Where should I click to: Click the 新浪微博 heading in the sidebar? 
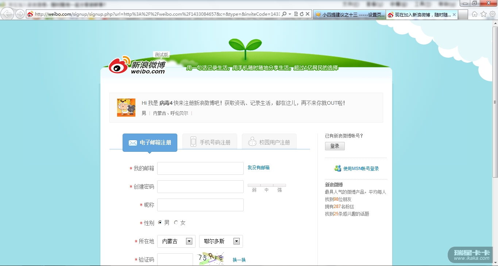[x=334, y=185]
